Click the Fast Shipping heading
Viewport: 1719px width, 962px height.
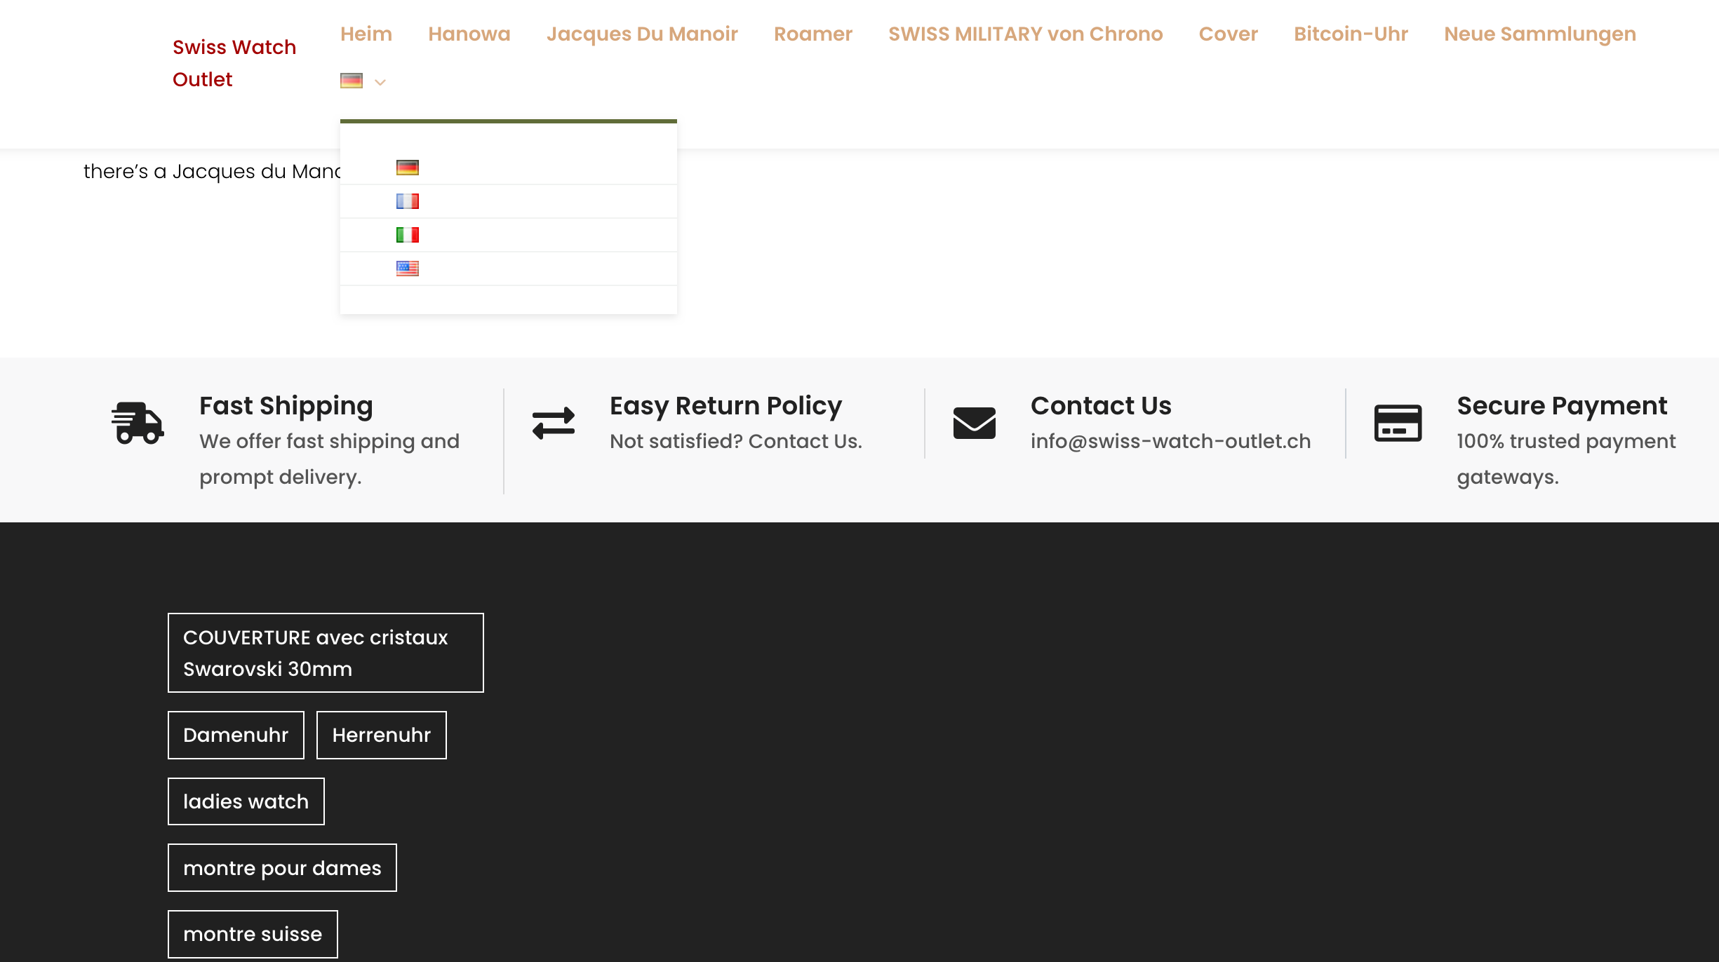coord(286,406)
